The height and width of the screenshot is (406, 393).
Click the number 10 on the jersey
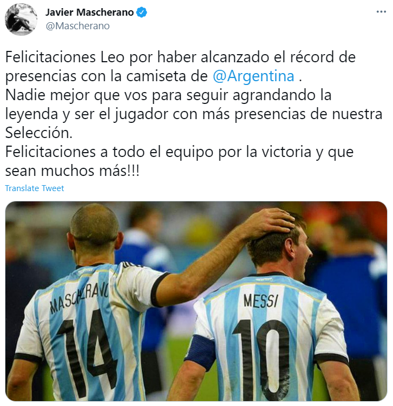pyautogui.click(x=261, y=360)
